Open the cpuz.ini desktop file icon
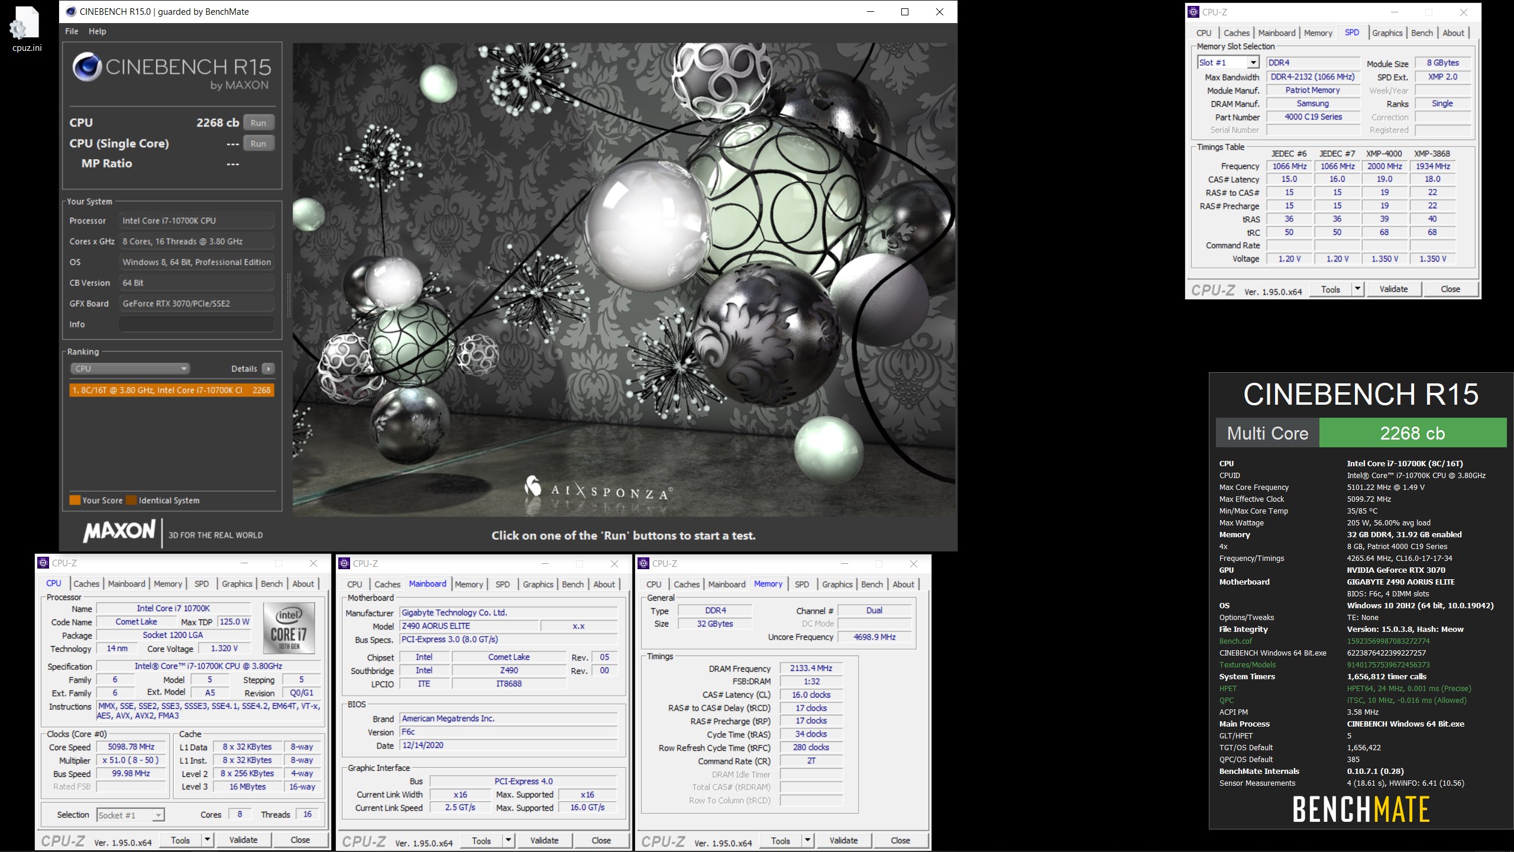Viewport: 1514px width, 852px height. click(x=27, y=28)
